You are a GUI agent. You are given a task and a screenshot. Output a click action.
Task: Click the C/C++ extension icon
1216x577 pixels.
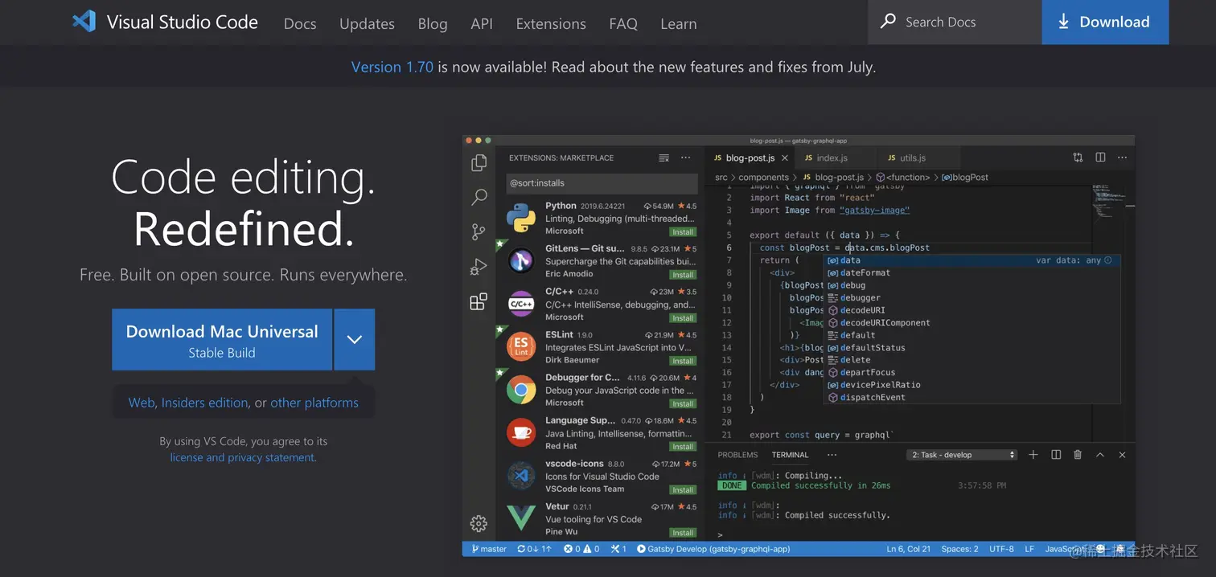pyautogui.click(x=521, y=304)
